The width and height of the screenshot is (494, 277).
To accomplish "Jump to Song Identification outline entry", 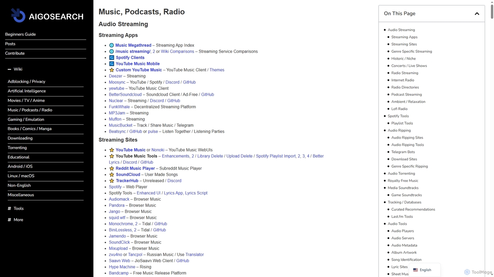I will pos(406,260).
